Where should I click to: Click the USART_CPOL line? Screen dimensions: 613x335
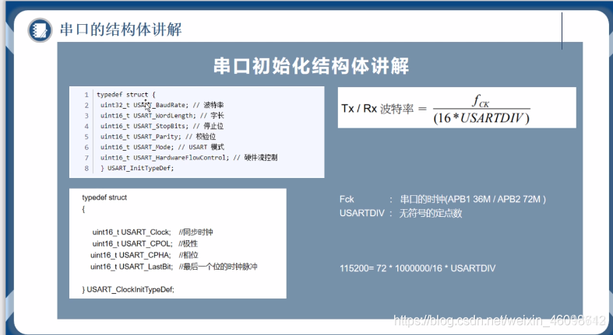point(145,244)
